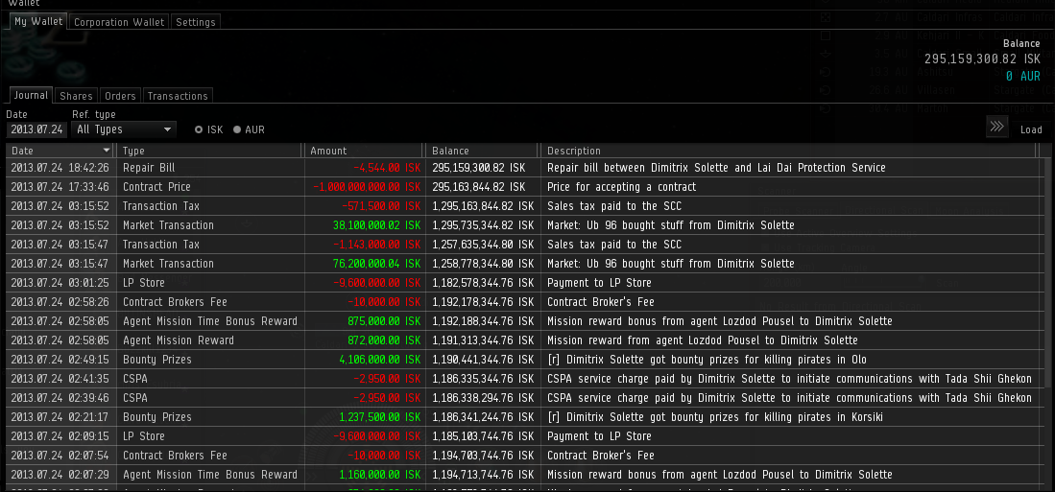Viewport: 1055px width, 492px height.
Task: Select the ISK radio button
Action: coord(199,129)
